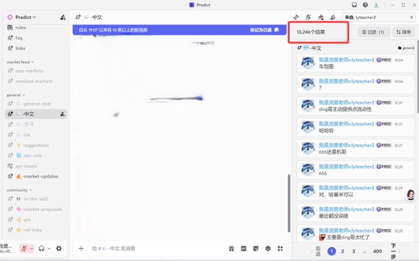Open the headphones output options arrow
Viewport: 419px width, 261px height.
point(49,249)
